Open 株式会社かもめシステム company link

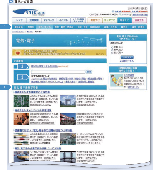coord(41,105)
